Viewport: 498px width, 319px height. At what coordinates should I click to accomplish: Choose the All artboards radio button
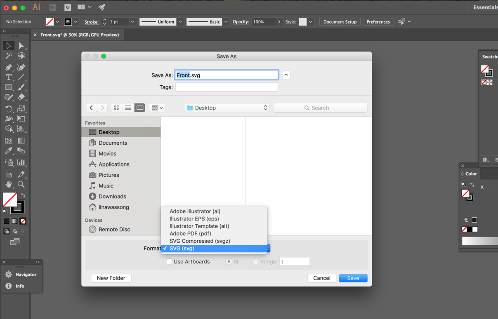[229, 262]
